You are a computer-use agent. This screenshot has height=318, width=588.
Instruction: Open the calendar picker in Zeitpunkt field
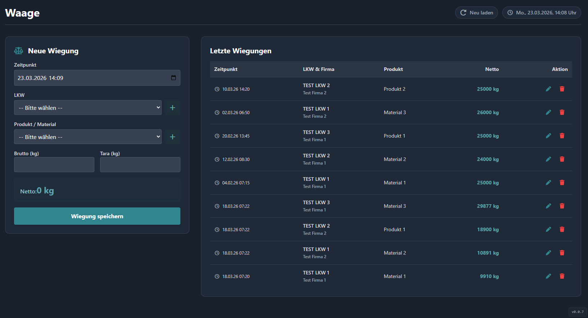click(174, 78)
